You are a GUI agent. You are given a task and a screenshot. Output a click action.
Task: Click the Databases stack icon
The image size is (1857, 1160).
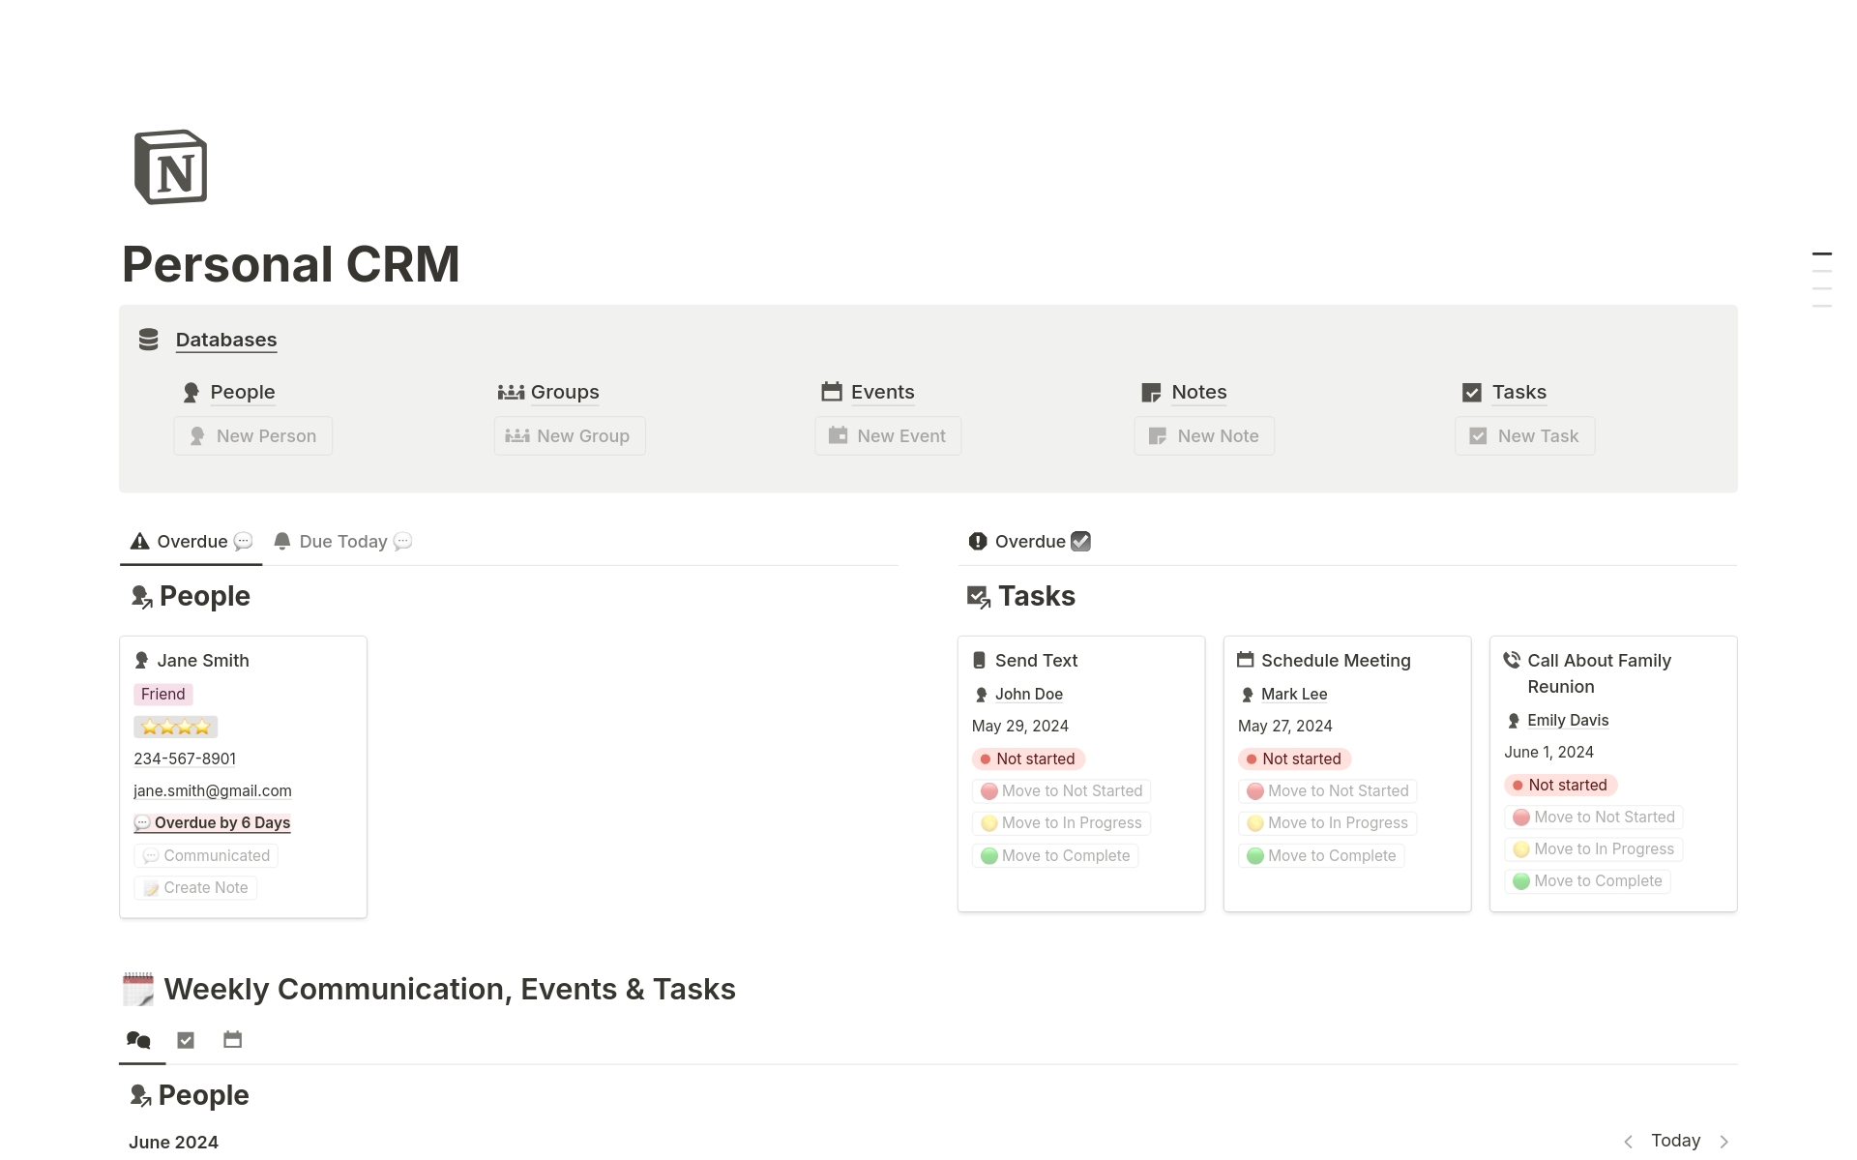tap(148, 340)
